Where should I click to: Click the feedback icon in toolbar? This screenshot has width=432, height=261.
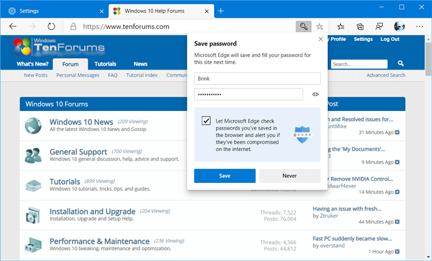point(379,26)
